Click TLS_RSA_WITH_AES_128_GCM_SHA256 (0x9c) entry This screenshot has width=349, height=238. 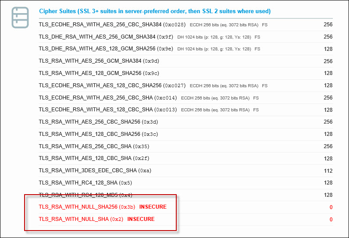(x=99, y=73)
